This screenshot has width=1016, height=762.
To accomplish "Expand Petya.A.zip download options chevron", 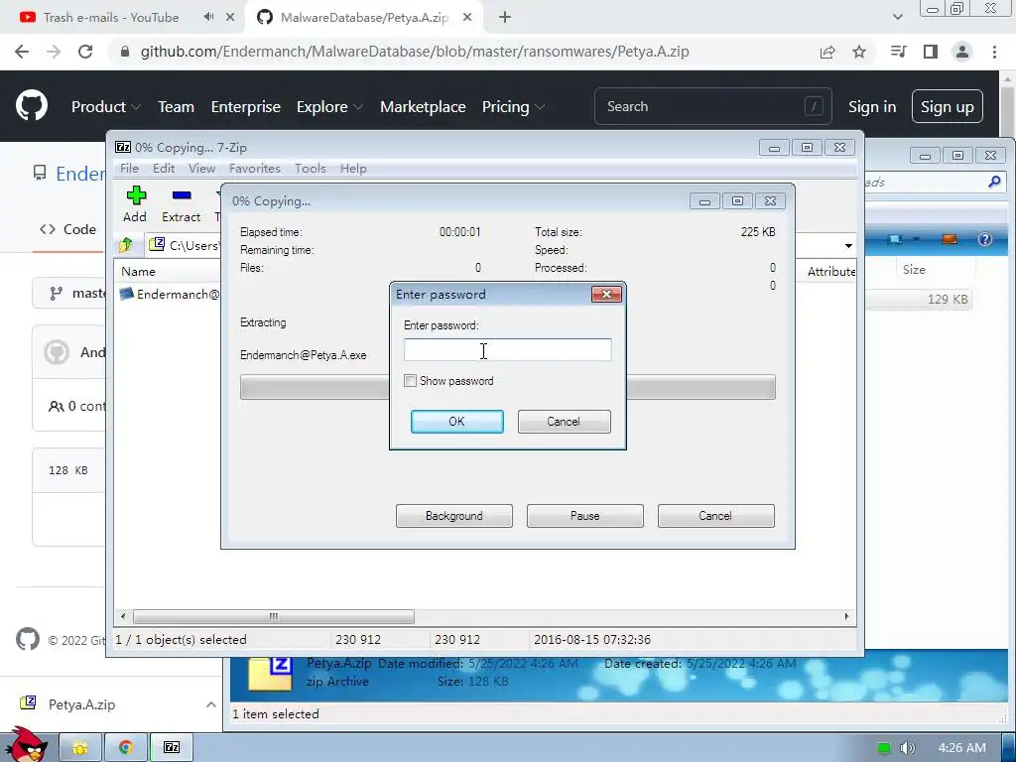I will (x=211, y=704).
